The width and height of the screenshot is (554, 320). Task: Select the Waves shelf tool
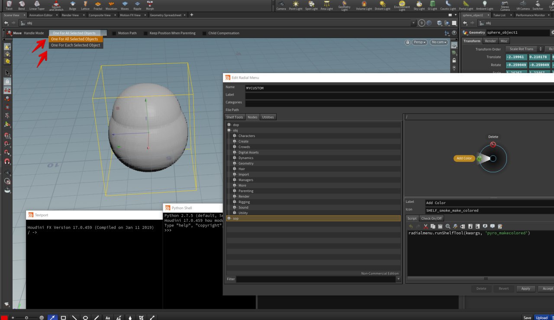pos(125,5)
